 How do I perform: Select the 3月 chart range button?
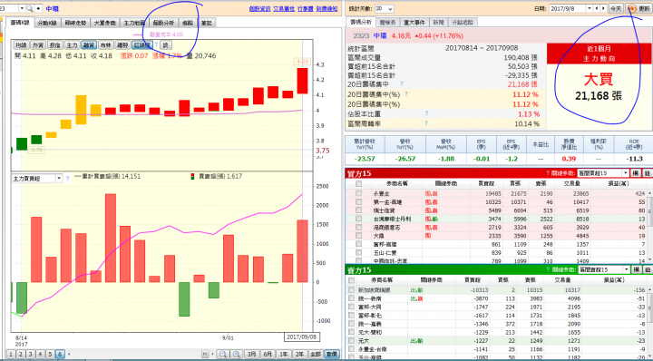[251, 354]
